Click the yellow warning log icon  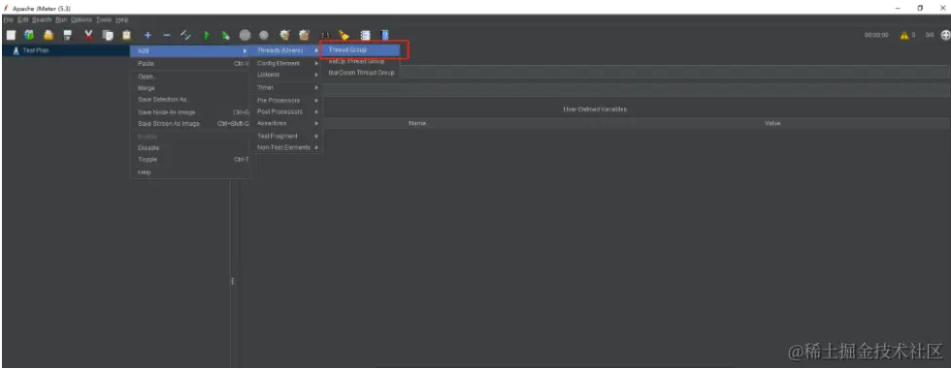coord(904,35)
